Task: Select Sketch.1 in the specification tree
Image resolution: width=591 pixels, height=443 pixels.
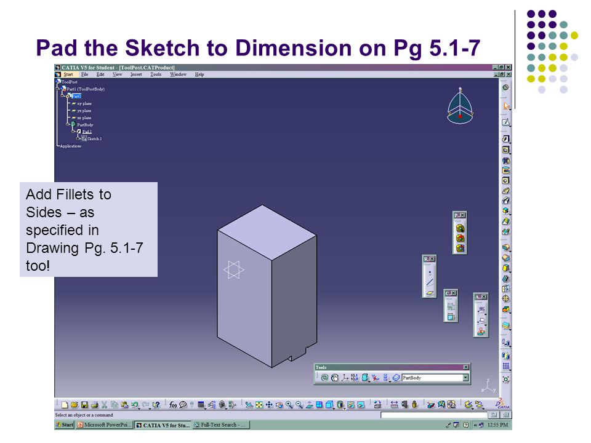Action: point(94,139)
